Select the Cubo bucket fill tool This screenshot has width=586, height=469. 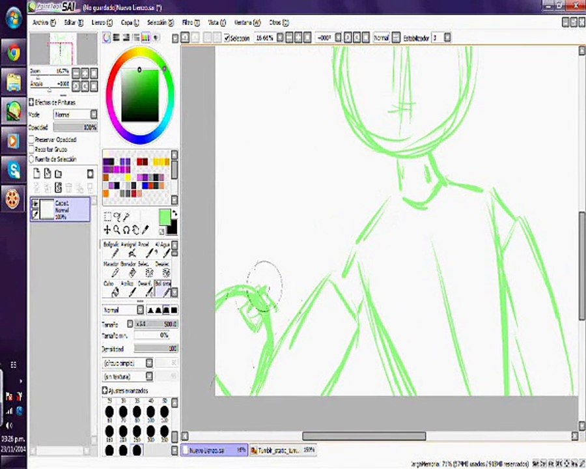click(x=111, y=289)
